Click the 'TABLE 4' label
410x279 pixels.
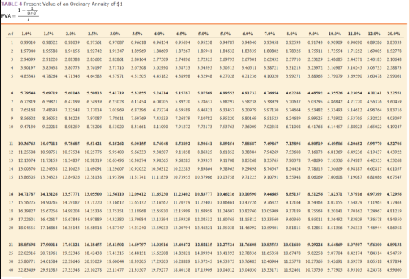coord(12,4)
